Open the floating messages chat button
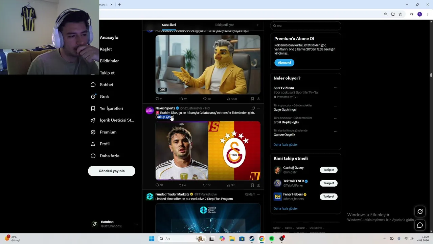The image size is (433, 244). tap(420, 225)
